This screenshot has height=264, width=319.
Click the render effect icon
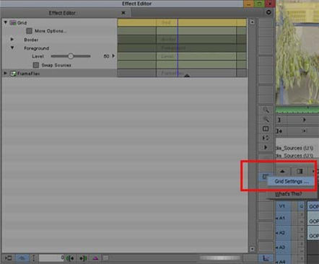[x=9, y=258]
